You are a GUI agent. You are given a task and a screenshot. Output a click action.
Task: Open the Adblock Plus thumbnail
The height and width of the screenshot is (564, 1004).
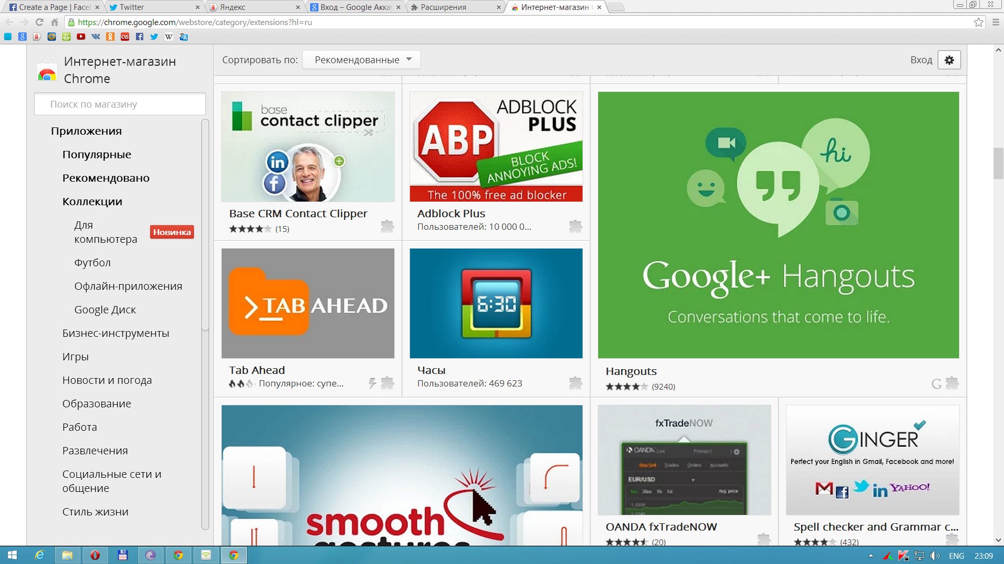point(496,147)
